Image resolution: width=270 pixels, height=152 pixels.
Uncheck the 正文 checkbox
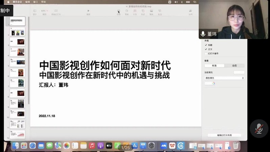pyautogui.click(x=206, y=49)
